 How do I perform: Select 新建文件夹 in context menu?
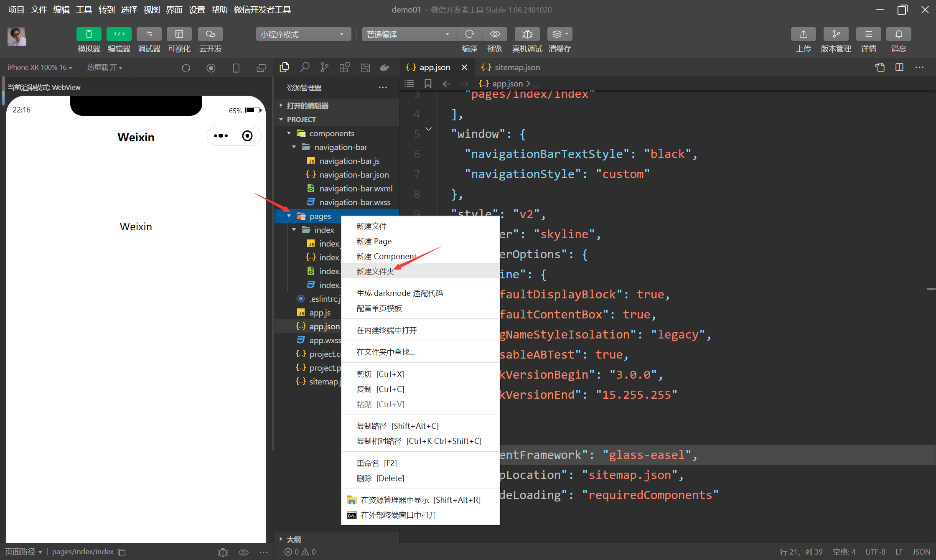(x=375, y=271)
